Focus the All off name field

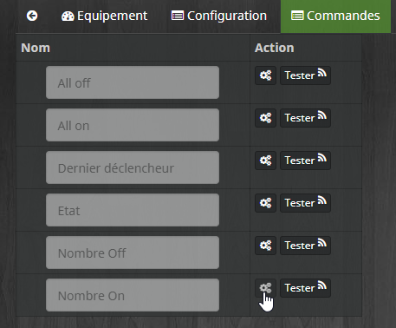click(x=133, y=82)
